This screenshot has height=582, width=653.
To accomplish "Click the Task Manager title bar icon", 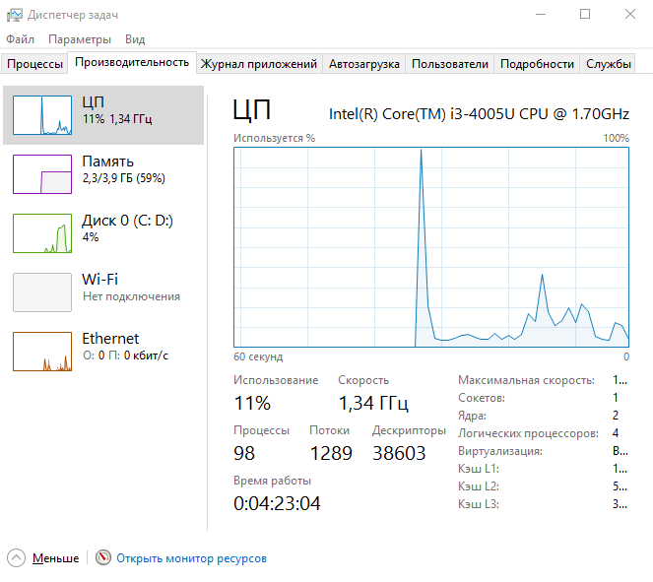I will tap(14, 15).
